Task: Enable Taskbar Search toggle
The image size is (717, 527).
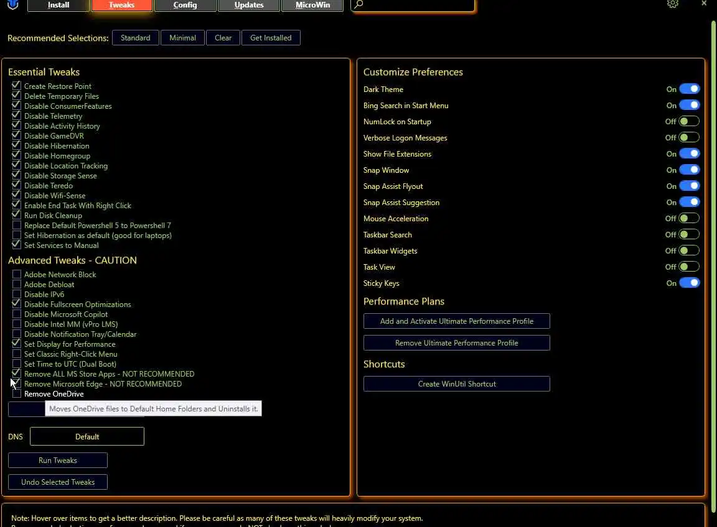Action: pyautogui.click(x=689, y=235)
